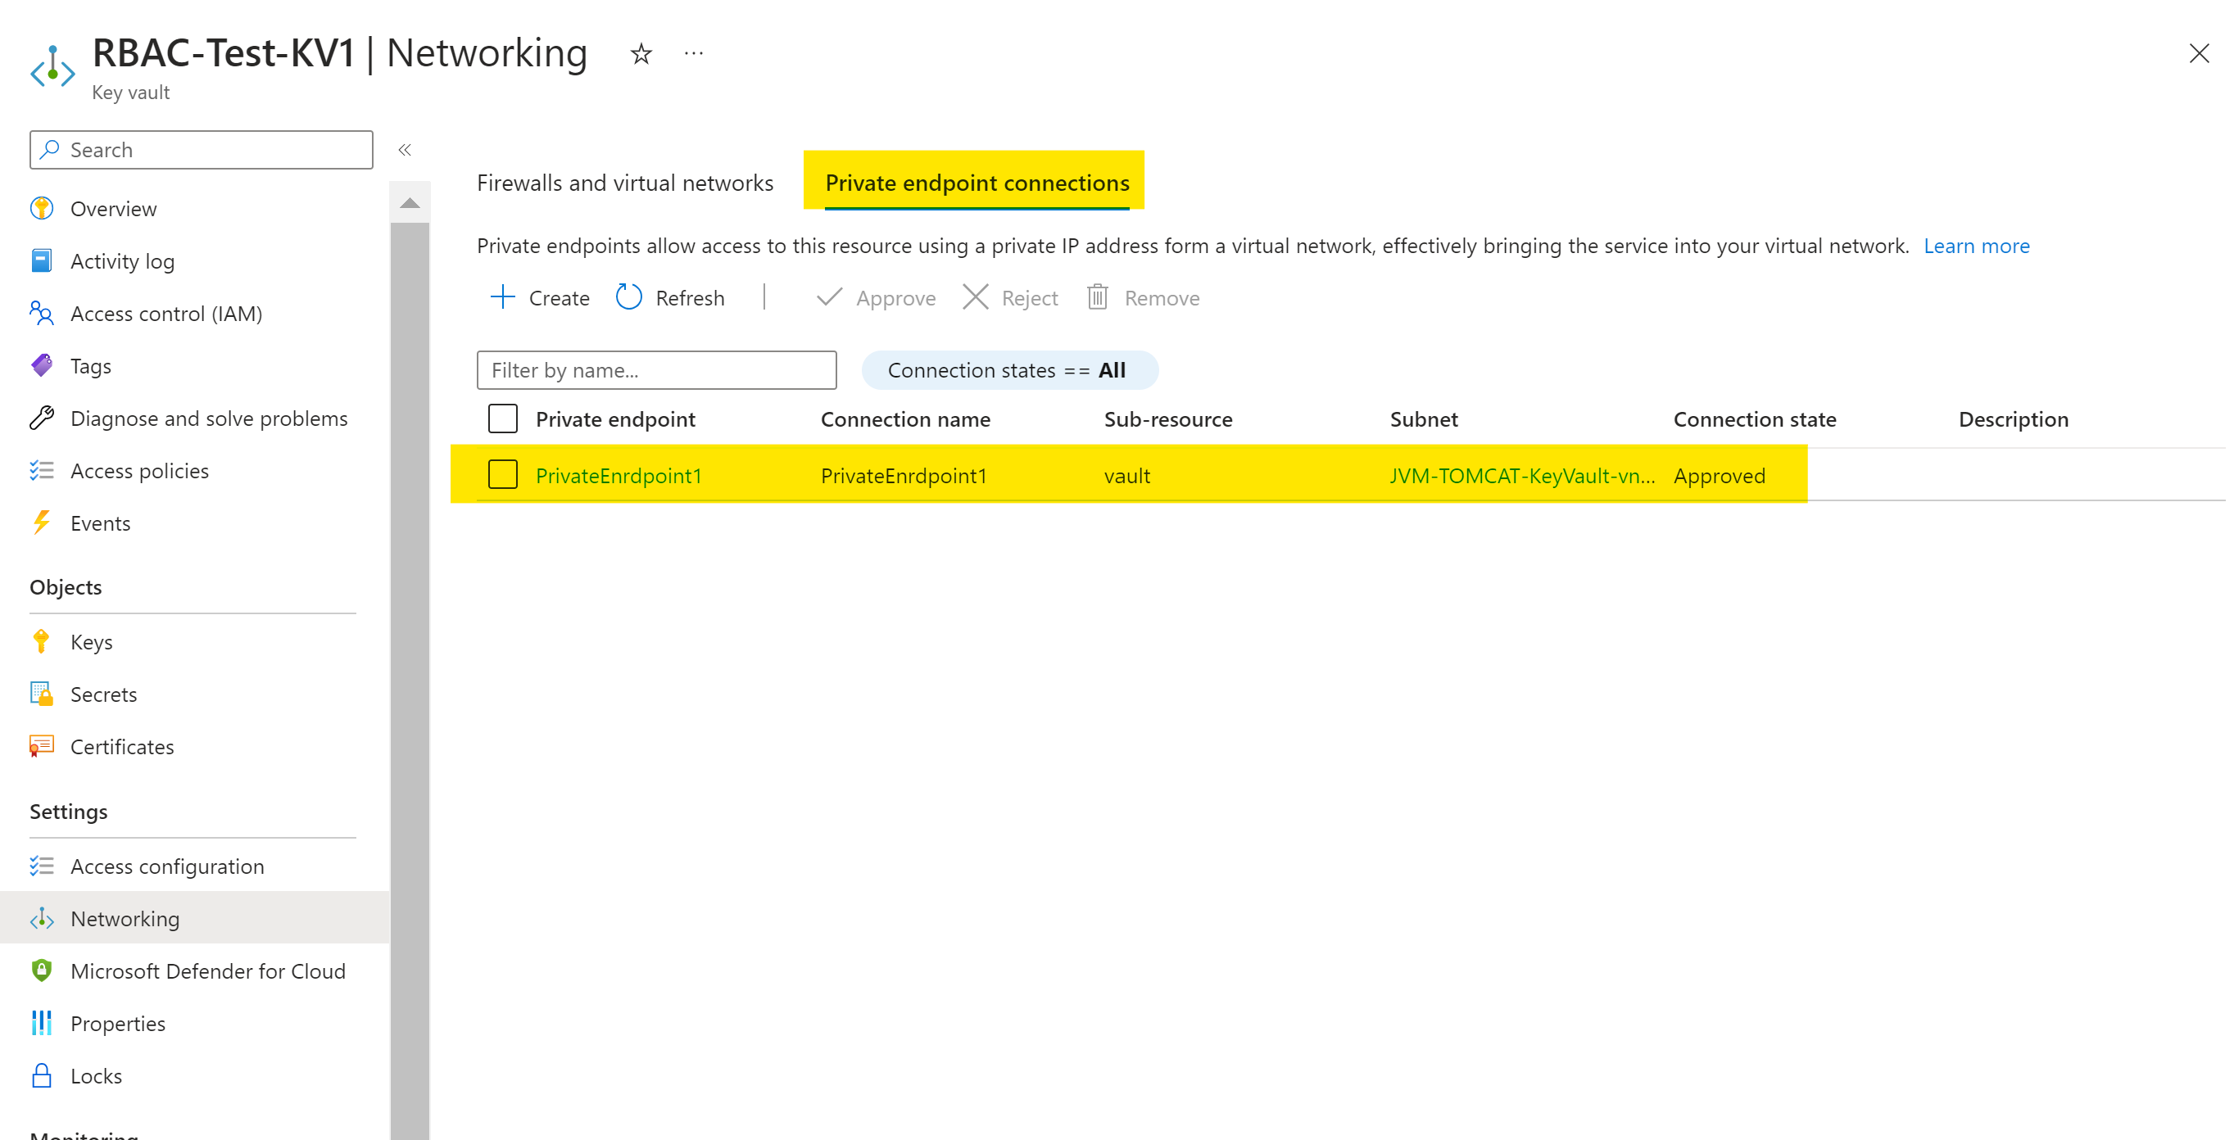Select the Private endpoint connections tab
The width and height of the screenshot is (2234, 1140).
coord(977,183)
